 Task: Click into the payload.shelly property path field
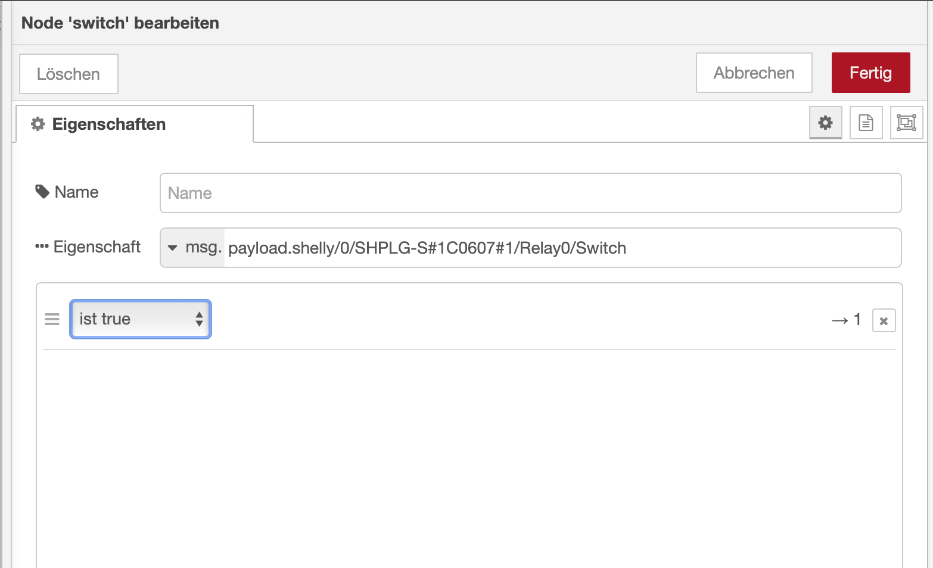click(560, 248)
